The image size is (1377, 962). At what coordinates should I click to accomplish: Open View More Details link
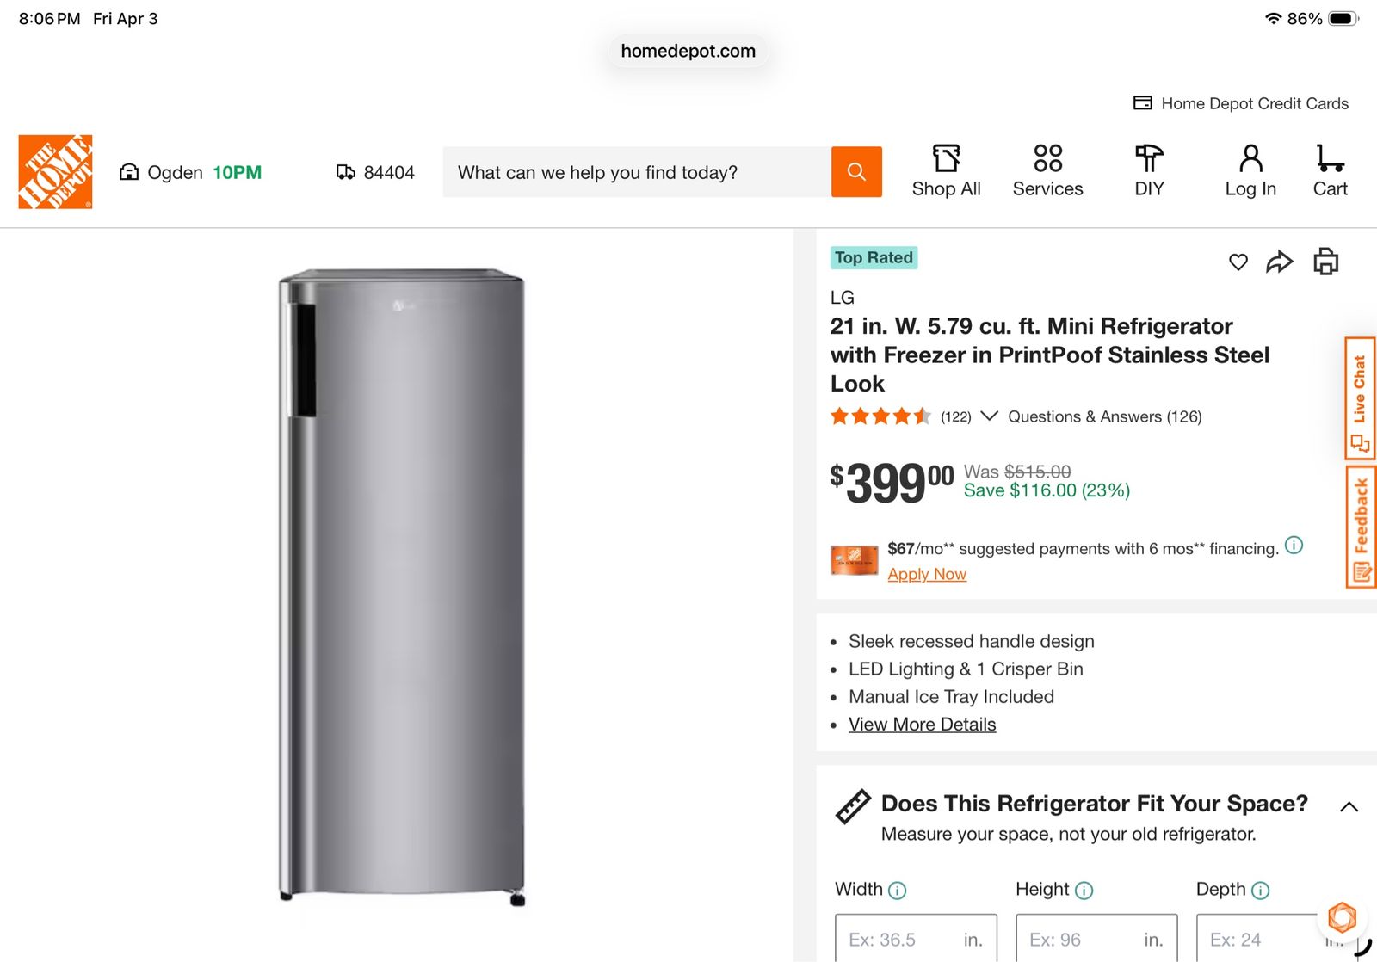coord(922,725)
